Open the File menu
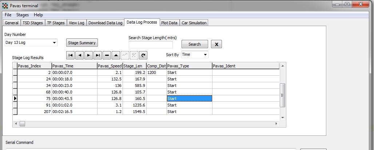The height and width of the screenshot is (150, 374). click(8, 15)
